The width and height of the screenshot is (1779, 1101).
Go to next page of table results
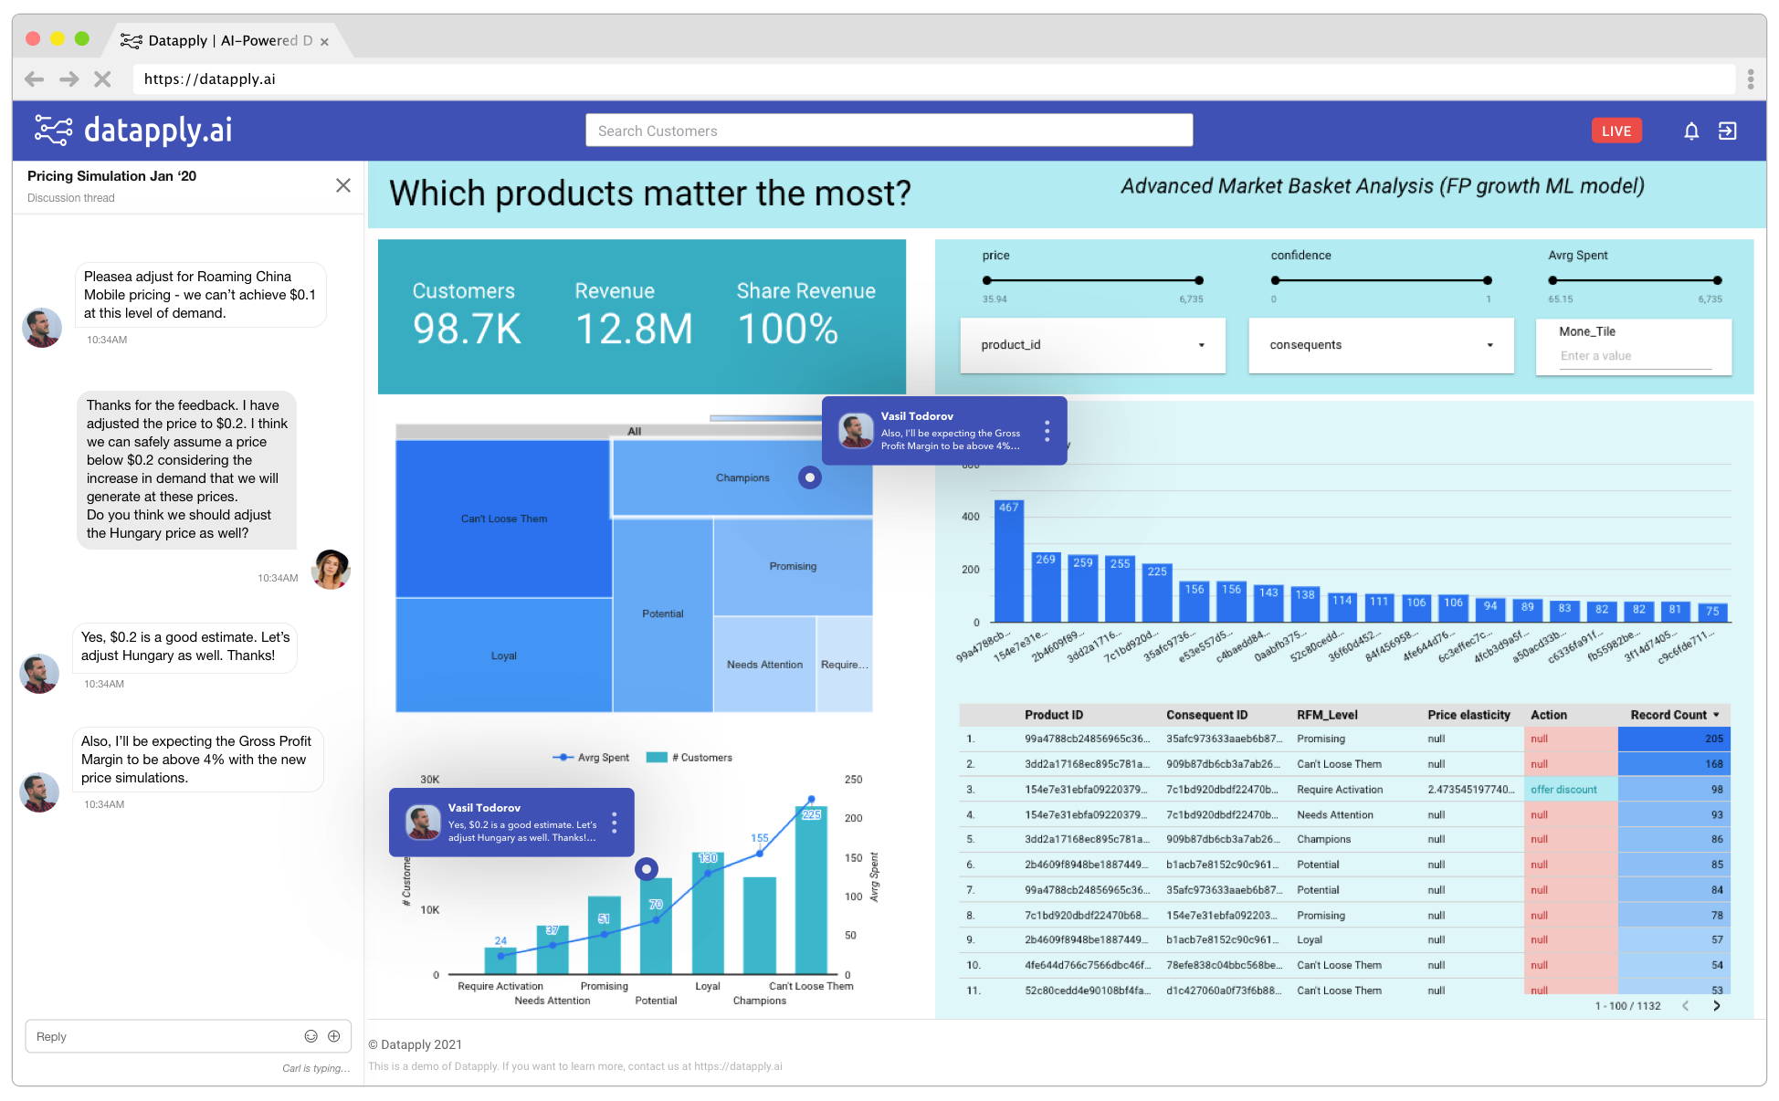coord(1716,1005)
